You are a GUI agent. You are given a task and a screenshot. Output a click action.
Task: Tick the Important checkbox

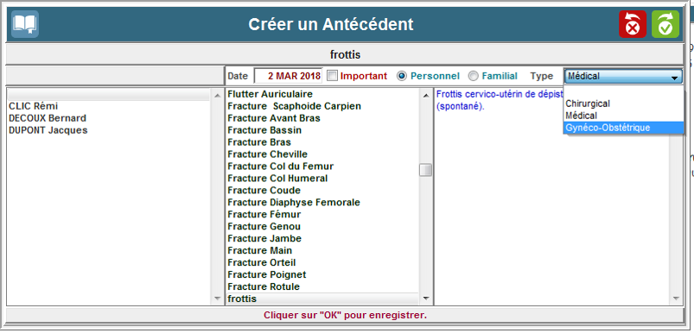333,76
